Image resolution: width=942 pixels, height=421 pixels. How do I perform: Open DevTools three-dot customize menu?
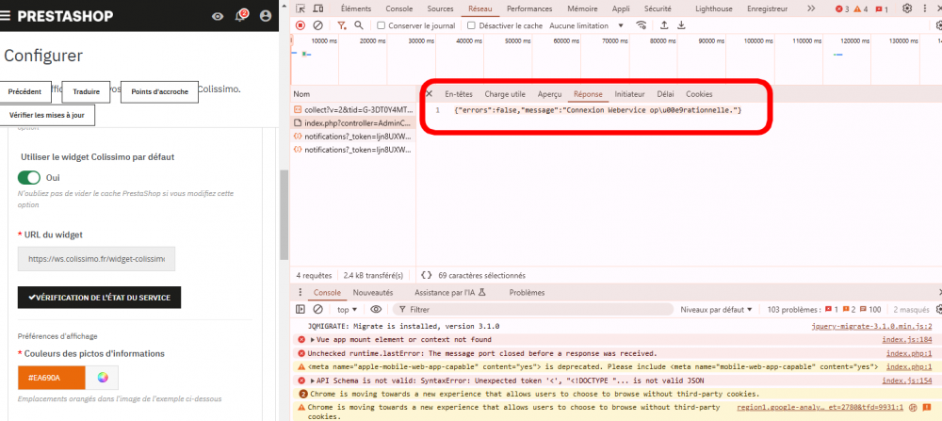[x=926, y=8]
